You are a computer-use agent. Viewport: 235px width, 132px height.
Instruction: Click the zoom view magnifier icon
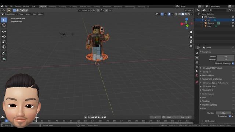[x=191, y=32]
